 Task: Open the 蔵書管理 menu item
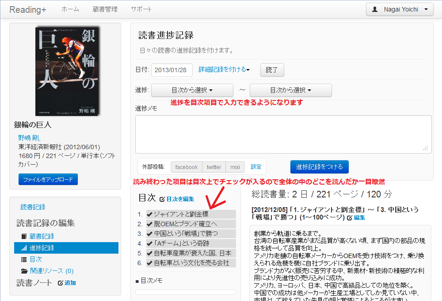click(x=105, y=9)
